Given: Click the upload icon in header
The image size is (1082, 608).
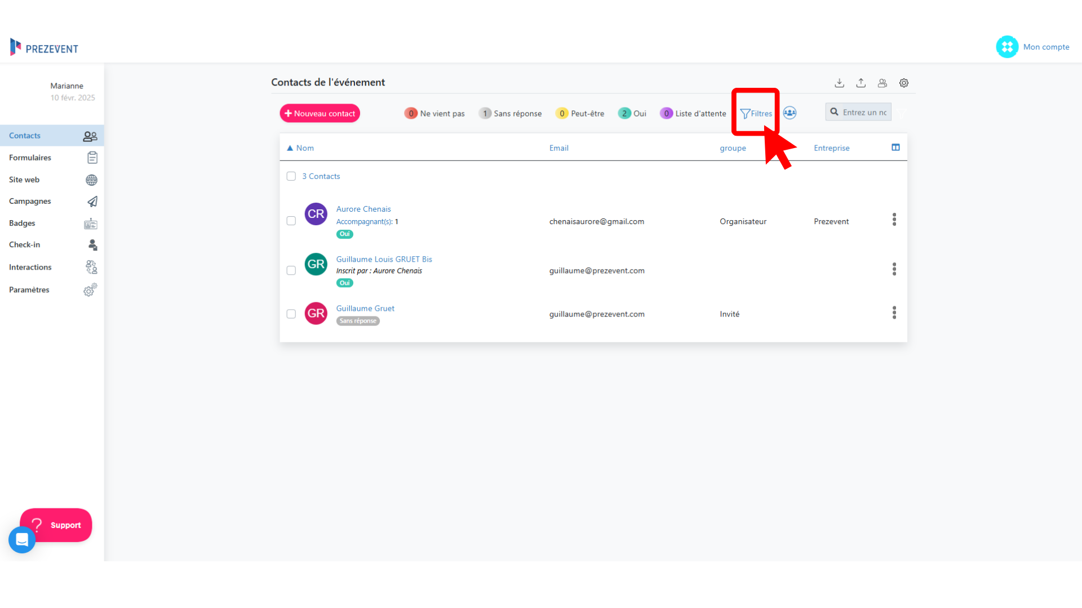Looking at the screenshot, I should (x=861, y=83).
